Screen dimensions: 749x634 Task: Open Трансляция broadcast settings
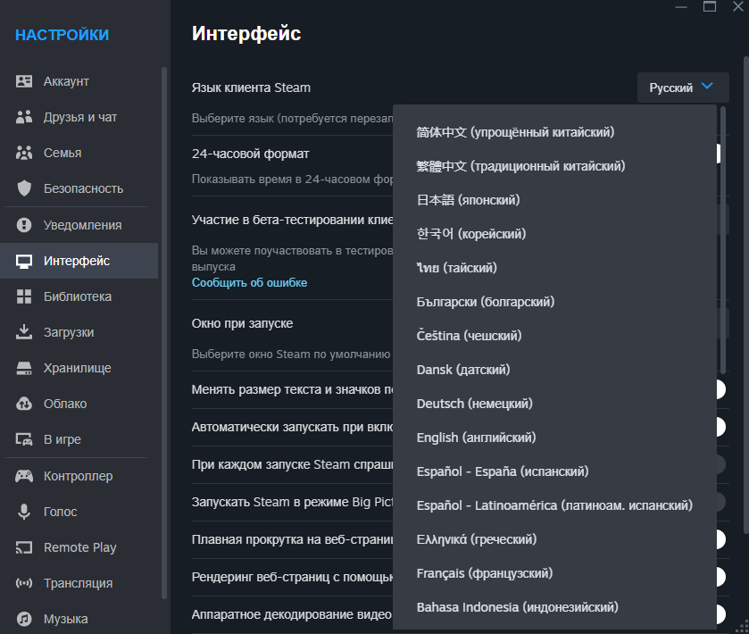click(79, 583)
